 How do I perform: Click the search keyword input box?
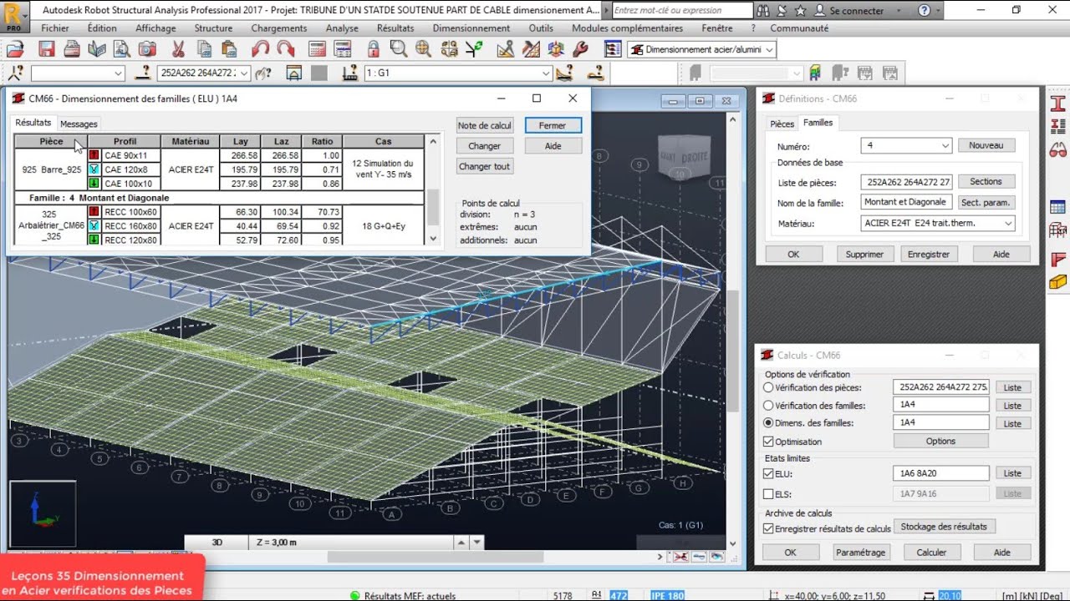tap(682, 11)
